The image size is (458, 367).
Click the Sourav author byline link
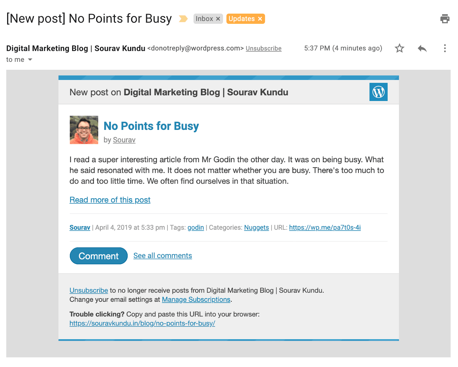124,140
